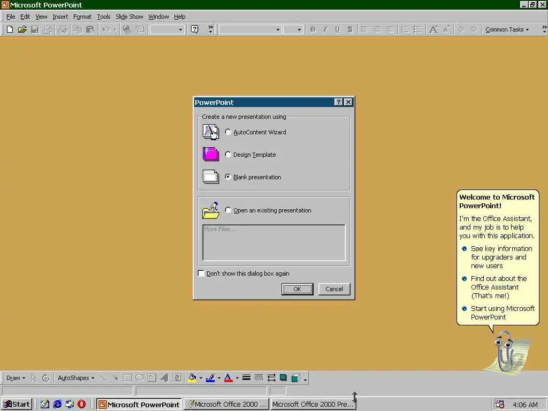The height and width of the screenshot is (411, 548).
Task: Click the Copy icon in toolbar
Action: coord(78,29)
